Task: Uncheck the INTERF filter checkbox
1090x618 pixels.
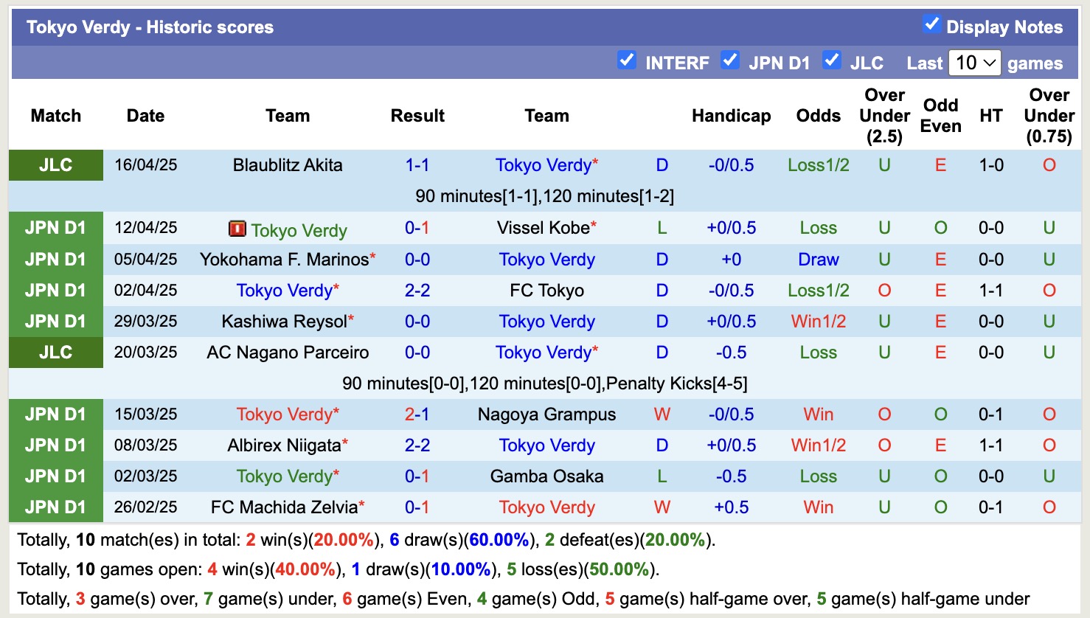Action: [x=626, y=60]
